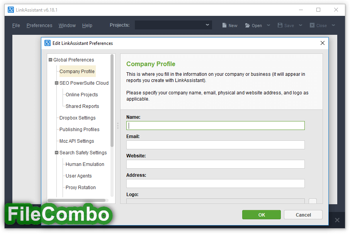This screenshot has height=234, width=350.
Task: Focus the Address input field
Action: point(216,183)
